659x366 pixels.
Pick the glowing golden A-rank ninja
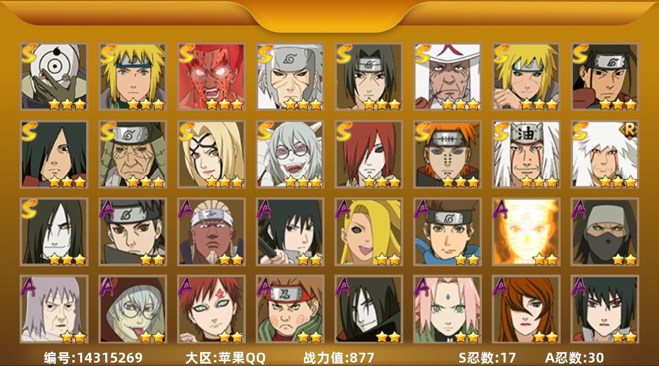(526, 232)
